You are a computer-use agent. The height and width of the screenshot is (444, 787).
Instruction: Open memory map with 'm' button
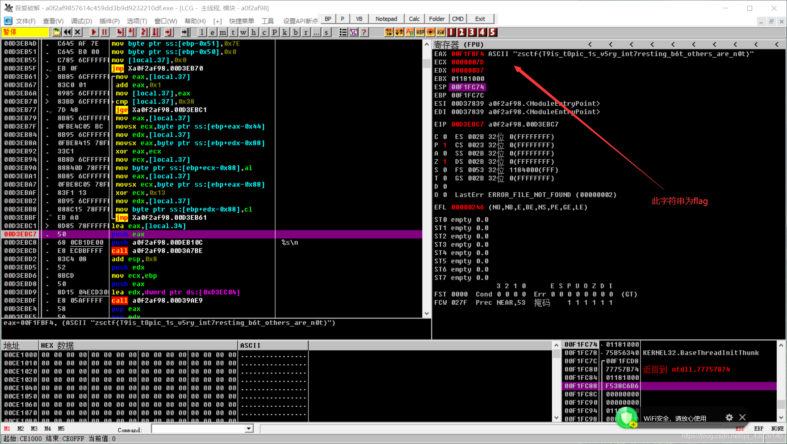[222, 32]
